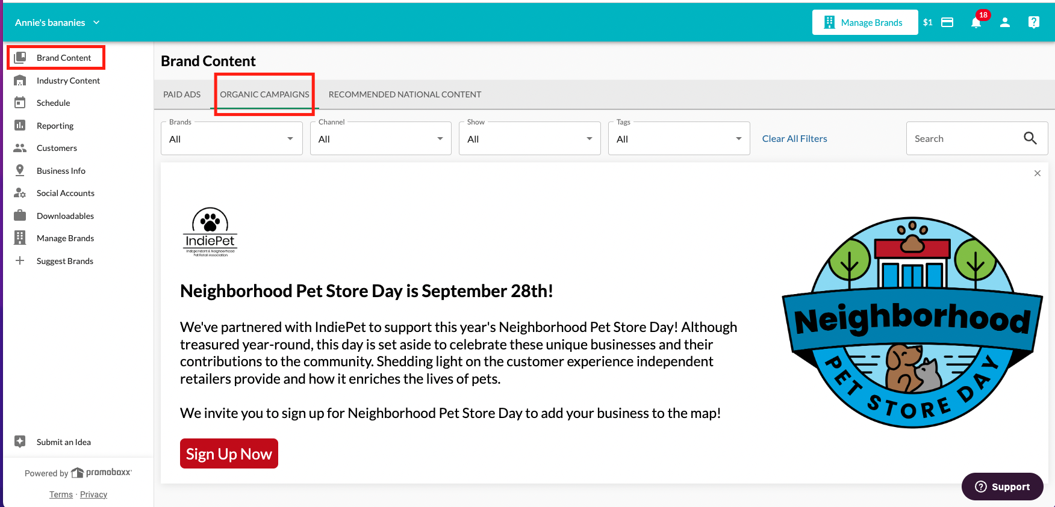Screen dimensions: 1055x507
Task: Click the Clear All Filters link
Action: point(794,138)
